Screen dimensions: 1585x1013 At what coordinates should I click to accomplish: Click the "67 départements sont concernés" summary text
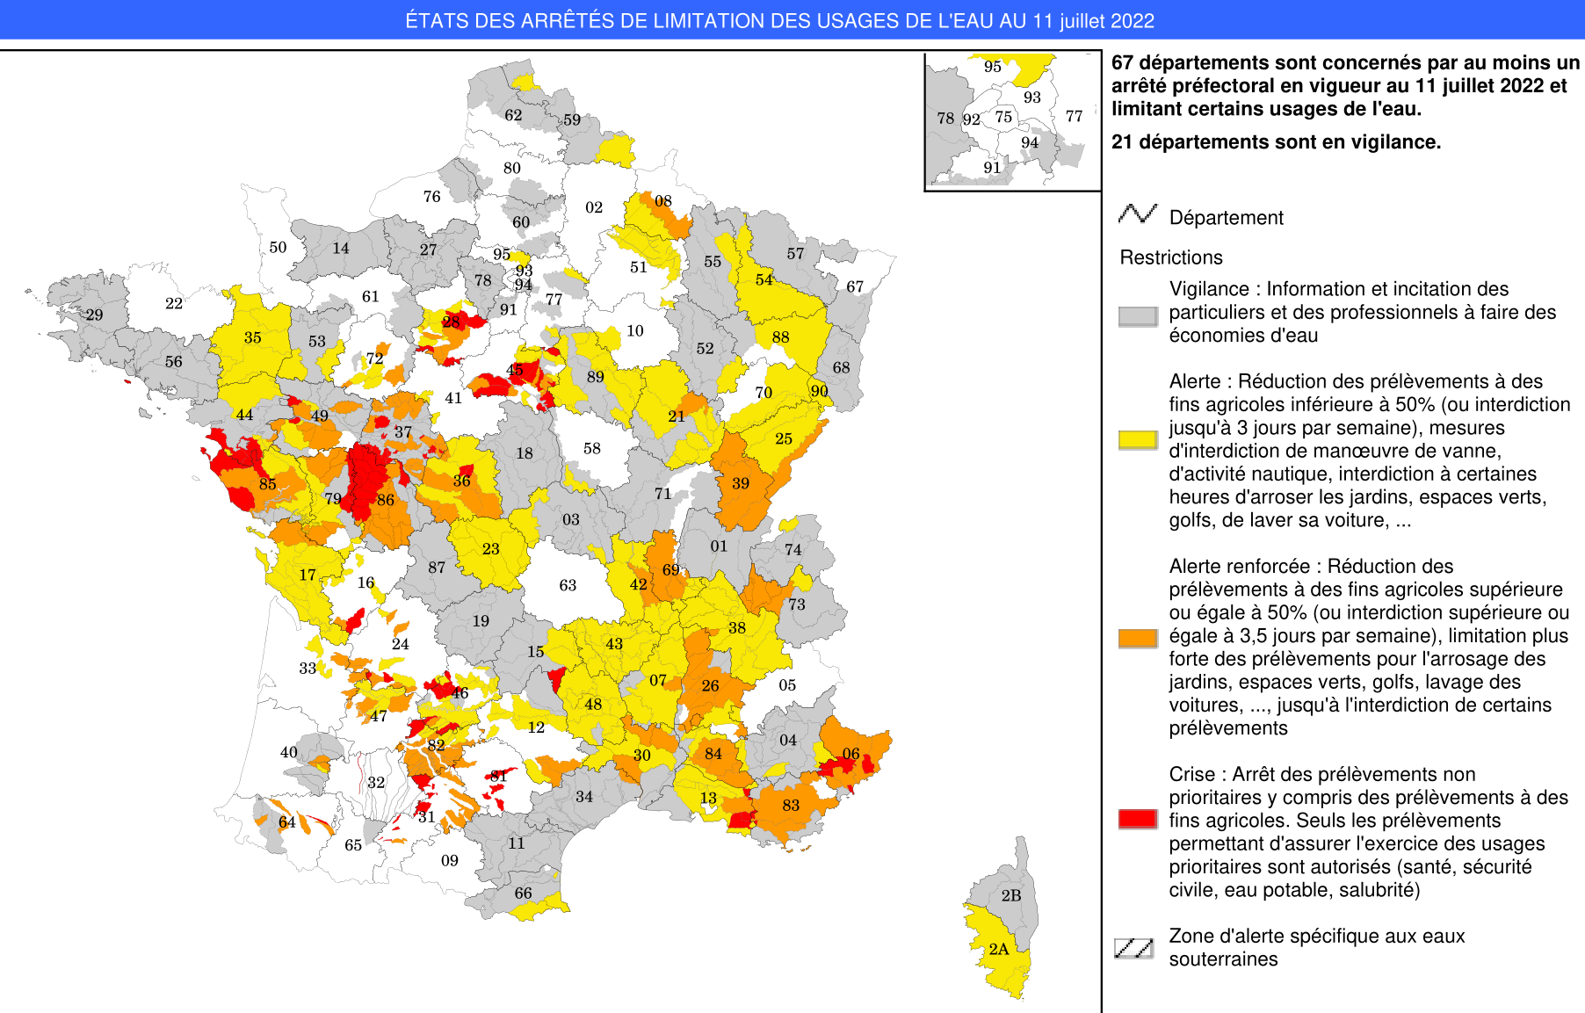1345,85
